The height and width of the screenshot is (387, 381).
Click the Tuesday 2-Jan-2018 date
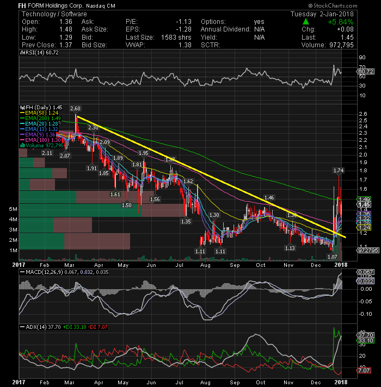[322, 14]
